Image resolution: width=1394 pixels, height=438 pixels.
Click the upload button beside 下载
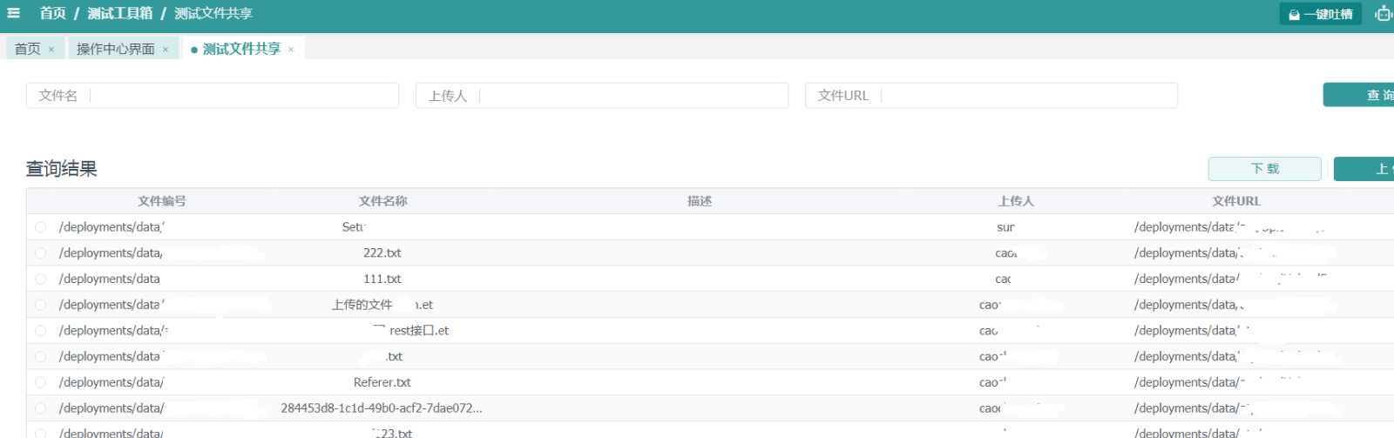(x=1364, y=169)
